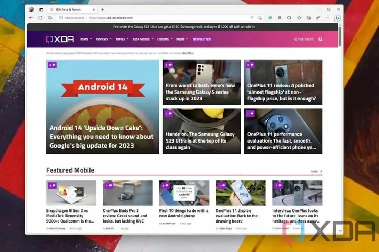
Task: Click comment badge on Galaxy S series card
Action: pos(169,65)
